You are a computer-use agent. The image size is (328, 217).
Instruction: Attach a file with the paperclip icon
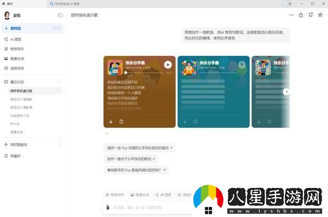point(108,207)
